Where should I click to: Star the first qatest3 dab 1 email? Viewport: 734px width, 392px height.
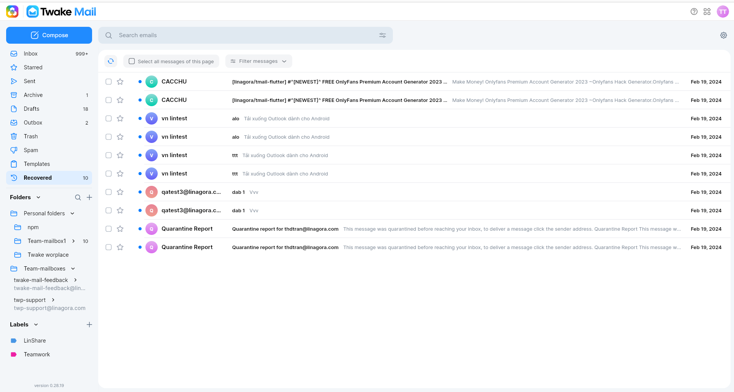[120, 192]
